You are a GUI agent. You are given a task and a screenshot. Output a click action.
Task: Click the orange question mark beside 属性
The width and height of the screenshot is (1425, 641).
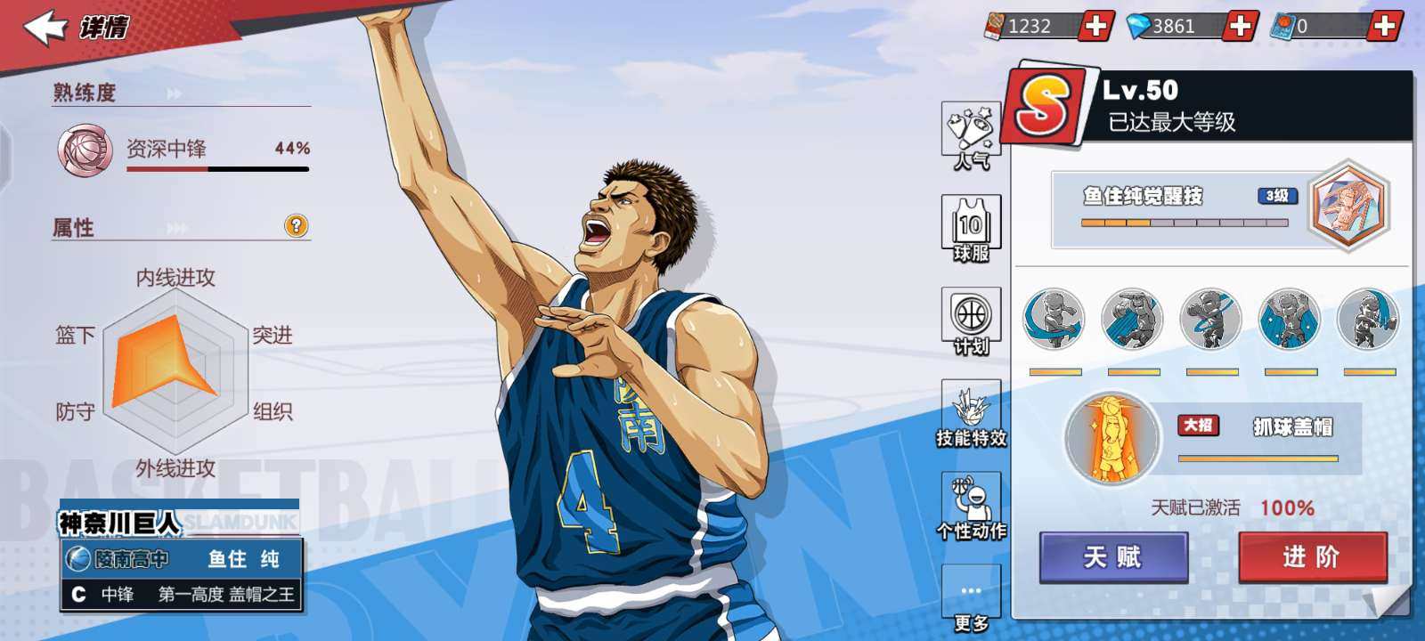click(x=296, y=225)
